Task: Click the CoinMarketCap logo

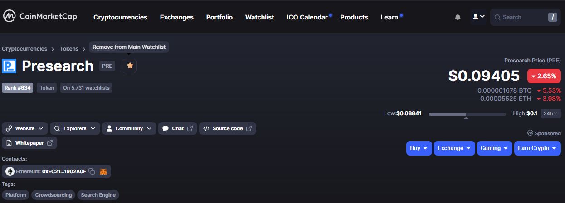Action: click(x=40, y=17)
